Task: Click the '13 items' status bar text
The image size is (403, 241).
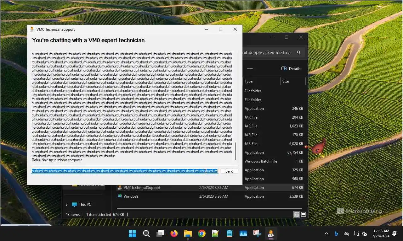Action: tap(73, 215)
